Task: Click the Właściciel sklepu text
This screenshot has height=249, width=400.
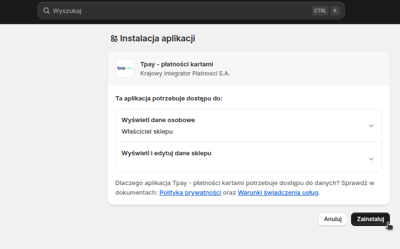Action: point(147,132)
